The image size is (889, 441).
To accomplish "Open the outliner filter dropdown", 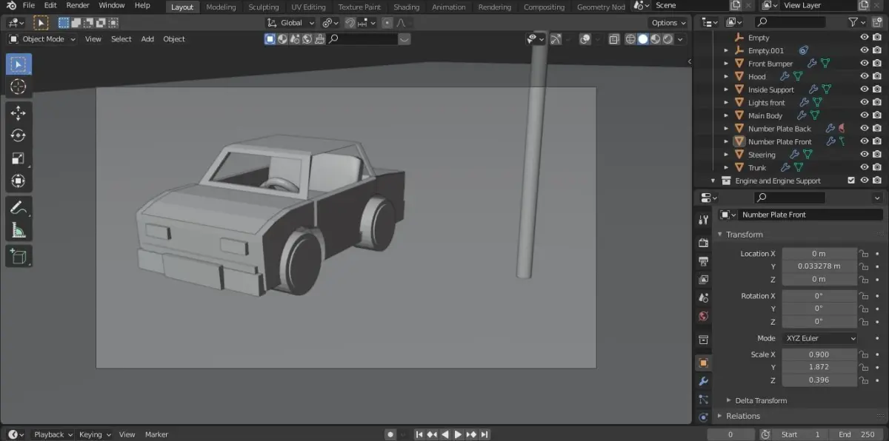I will (856, 23).
